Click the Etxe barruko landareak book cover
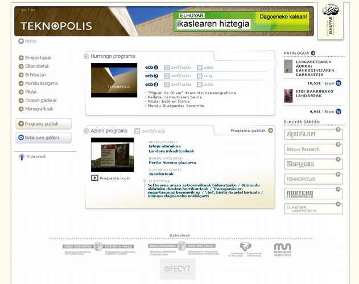 [288, 96]
